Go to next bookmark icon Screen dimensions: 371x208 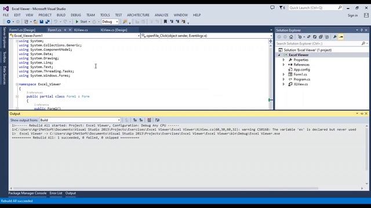[177, 22]
